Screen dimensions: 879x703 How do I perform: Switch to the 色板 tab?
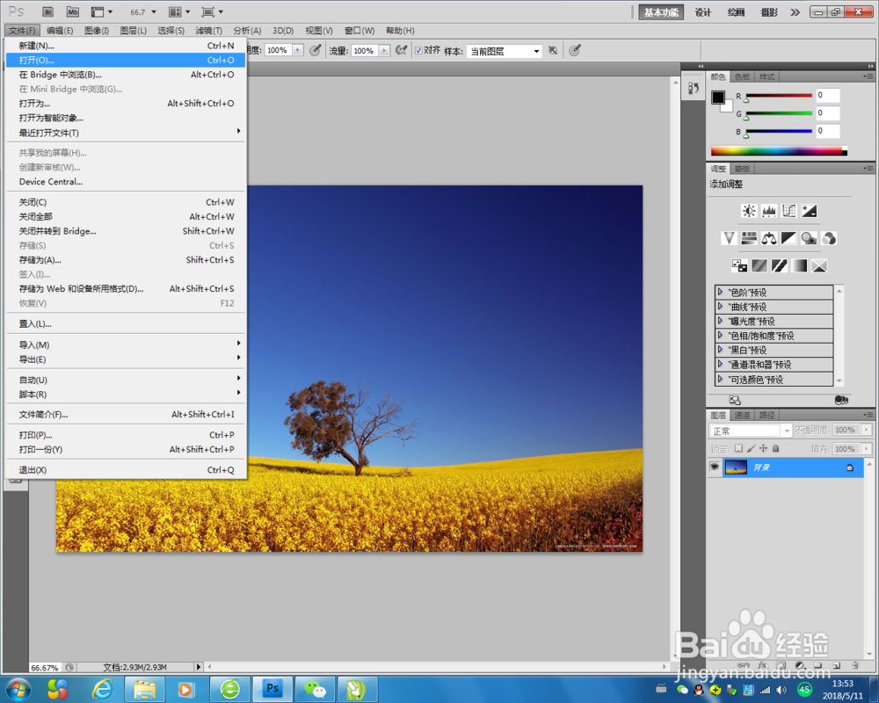[742, 76]
